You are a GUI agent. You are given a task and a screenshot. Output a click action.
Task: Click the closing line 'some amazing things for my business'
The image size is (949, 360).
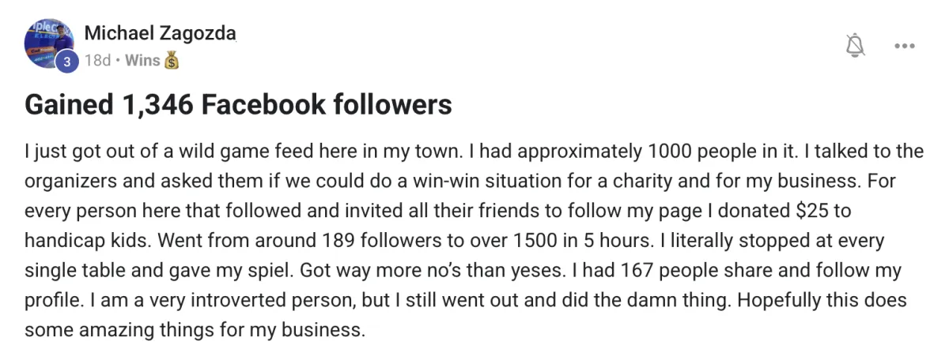coord(195,330)
